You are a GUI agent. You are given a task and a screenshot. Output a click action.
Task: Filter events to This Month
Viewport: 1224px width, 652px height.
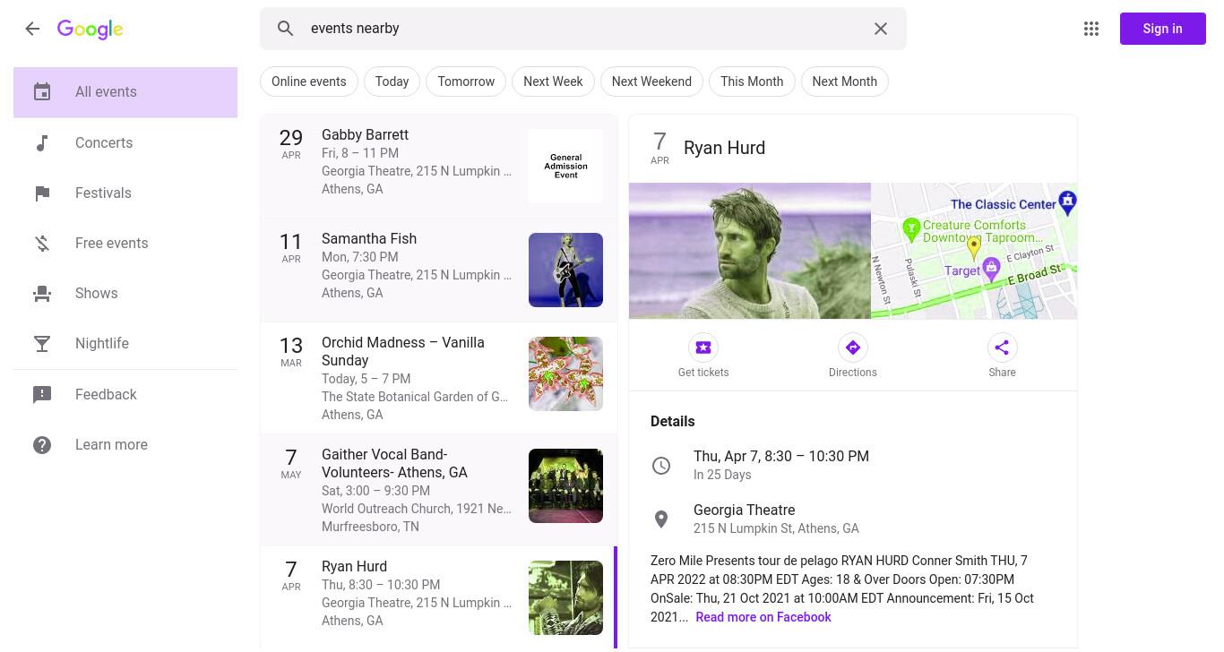(752, 81)
